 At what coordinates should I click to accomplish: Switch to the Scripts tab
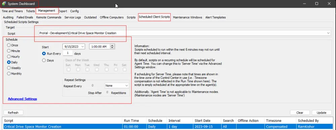point(131,17)
